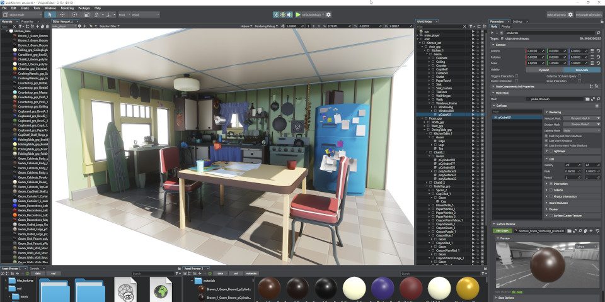Toggle Cast World Shadows checkbox

[547, 140]
